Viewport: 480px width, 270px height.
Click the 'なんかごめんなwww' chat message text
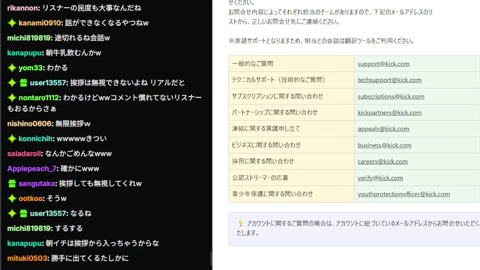[x=78, y=154]
